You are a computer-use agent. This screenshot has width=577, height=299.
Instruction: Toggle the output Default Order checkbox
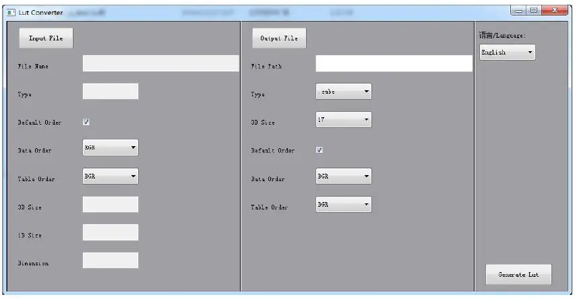(319, 149)
